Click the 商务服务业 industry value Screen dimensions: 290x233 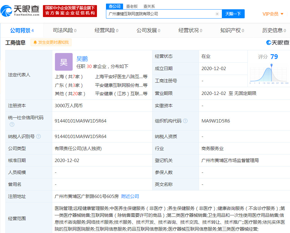[213, 148]
